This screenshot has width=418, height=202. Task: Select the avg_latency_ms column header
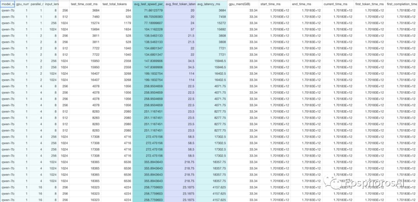point(212,4)
